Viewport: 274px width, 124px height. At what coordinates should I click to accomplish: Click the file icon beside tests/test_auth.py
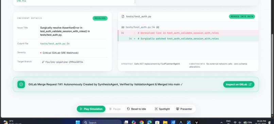123,17
